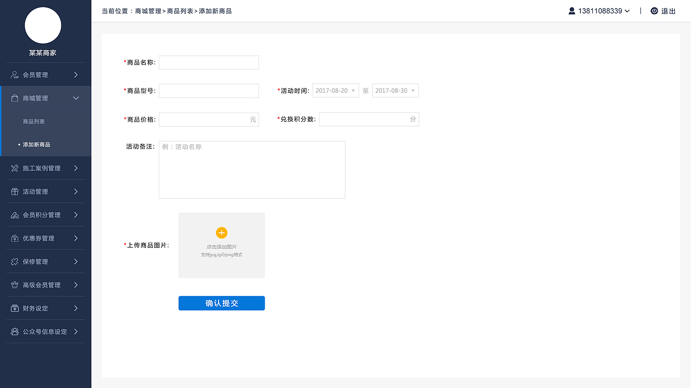Open the 2017-08-20 start date picker

point(335,90)
